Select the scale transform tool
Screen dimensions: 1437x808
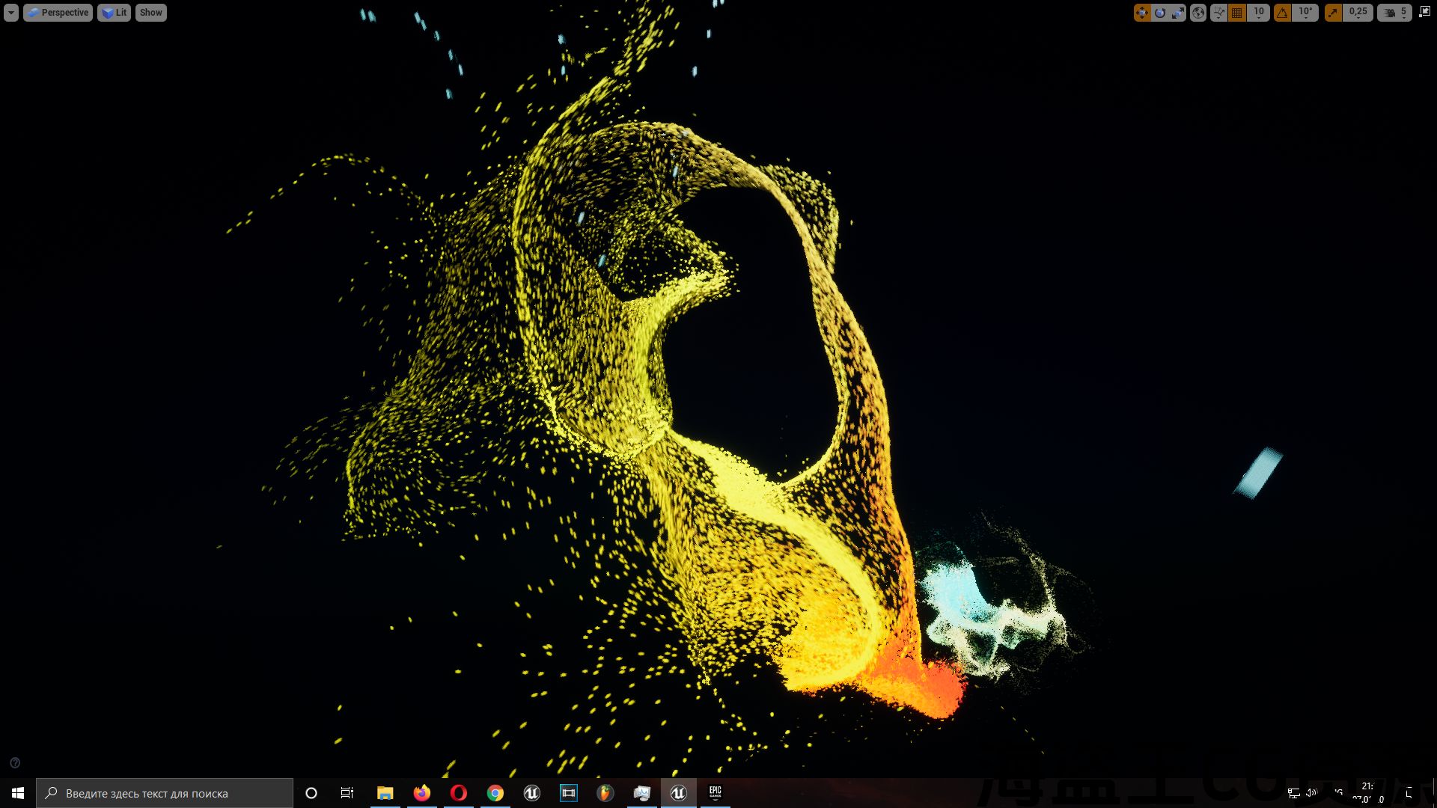1177,13
